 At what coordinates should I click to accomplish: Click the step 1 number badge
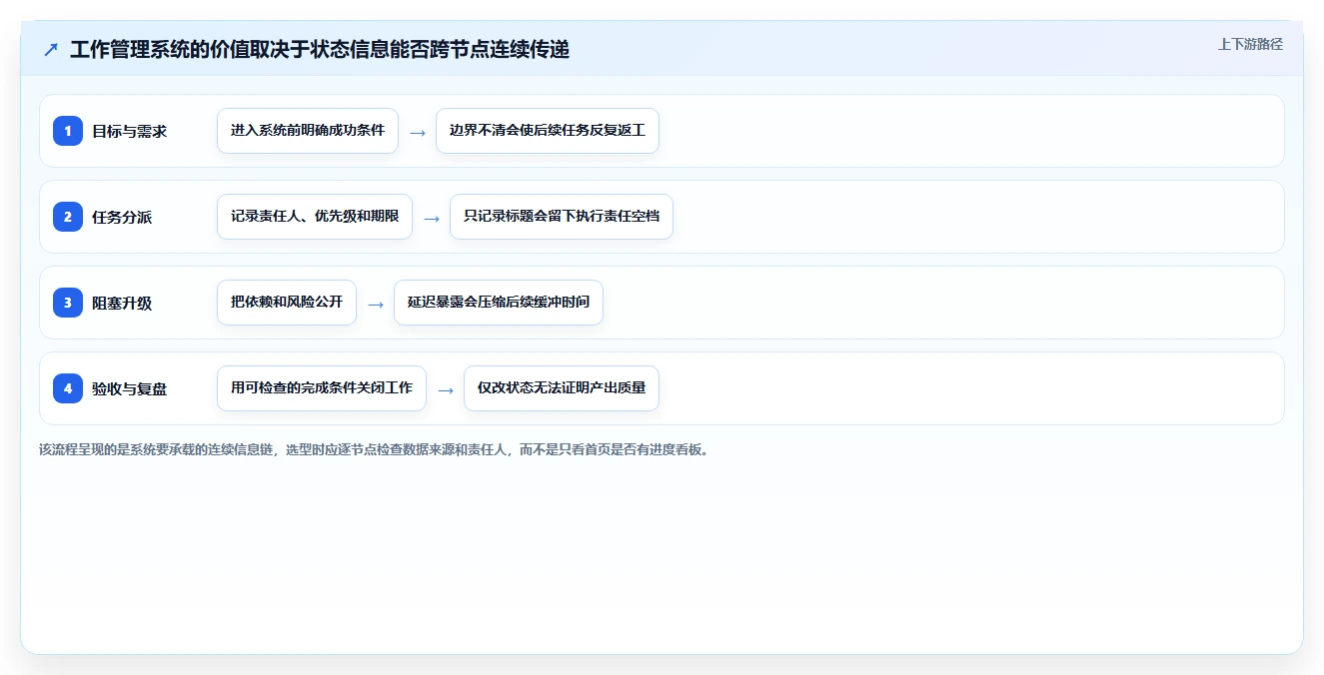(68, 131)
